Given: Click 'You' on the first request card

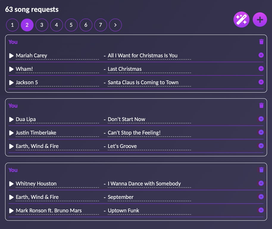Looking at the screenshot, I should point(13,42).
